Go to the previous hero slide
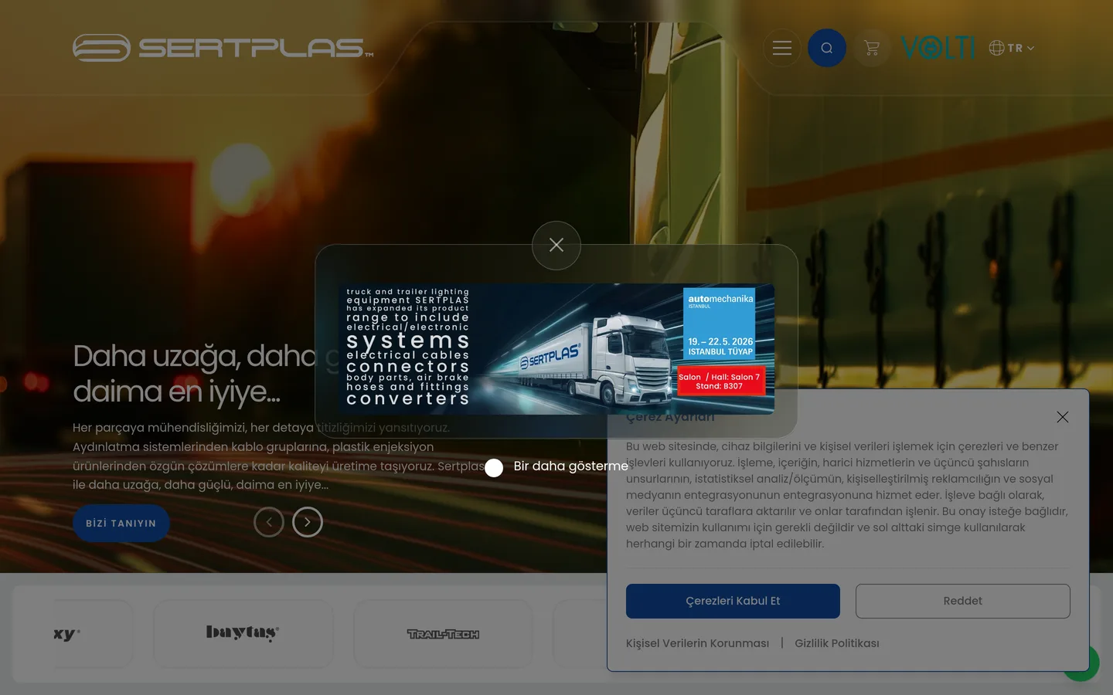The height and width of the screenshot is (695, 1113). (269, 522)
